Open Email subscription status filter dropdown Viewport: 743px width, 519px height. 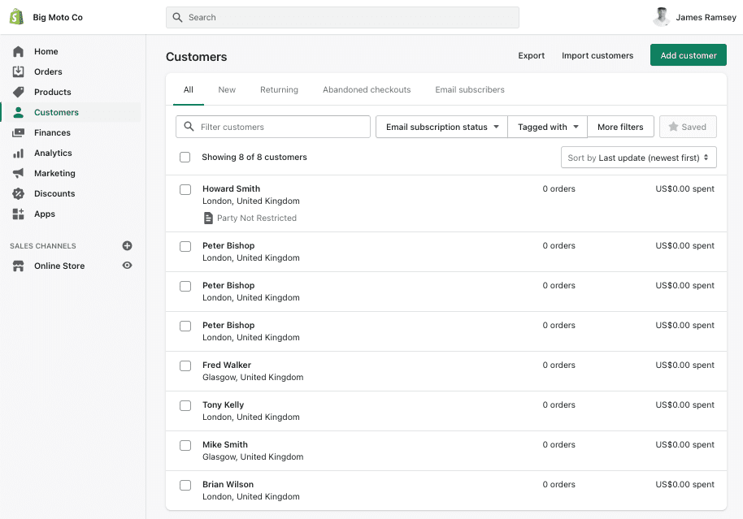pos(441,127)
